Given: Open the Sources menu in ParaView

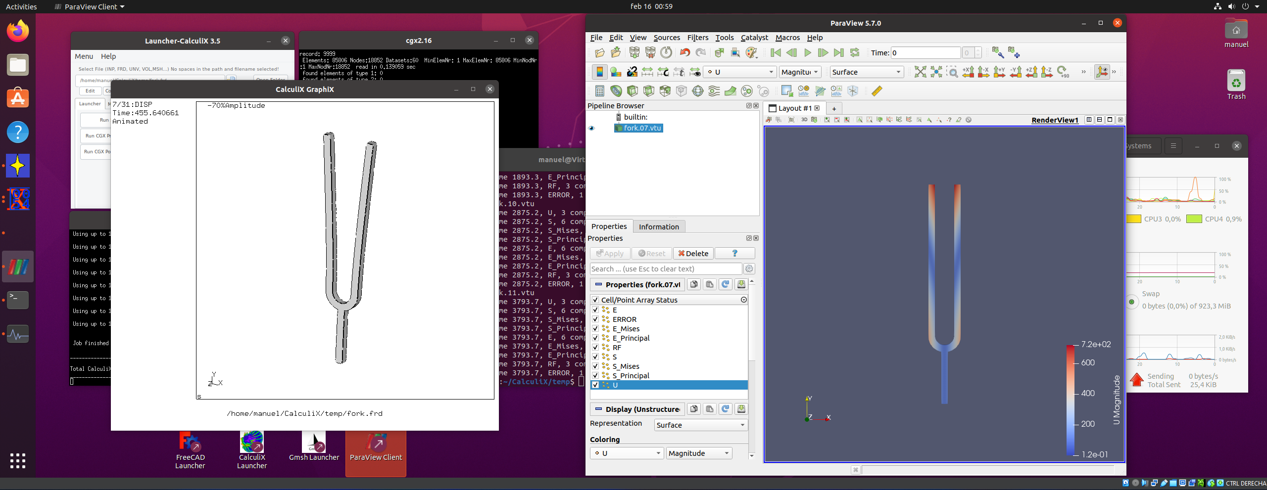Looking at the screenshot, I should [667, 38].
